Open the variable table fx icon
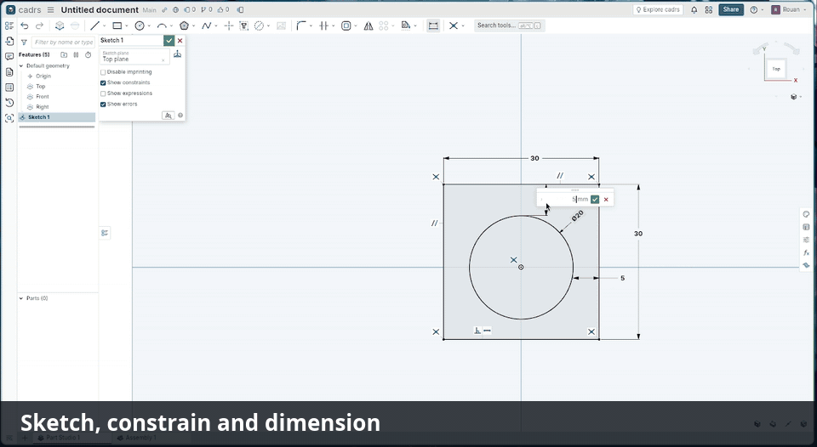817x447 pixels. [806, 252]
